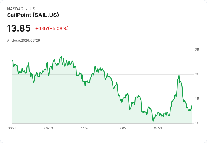Click the chart's highest peak near 09/10

(x=61, y=57)
